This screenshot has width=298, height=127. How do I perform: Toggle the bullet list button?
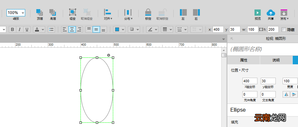coord(51,29)
